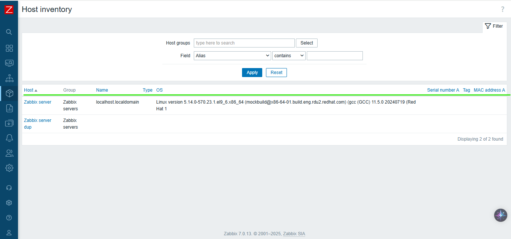Screen dimensions: 511x239
Task: Click Zabbix servers group in dup row
Action: [x=71, y=124]
